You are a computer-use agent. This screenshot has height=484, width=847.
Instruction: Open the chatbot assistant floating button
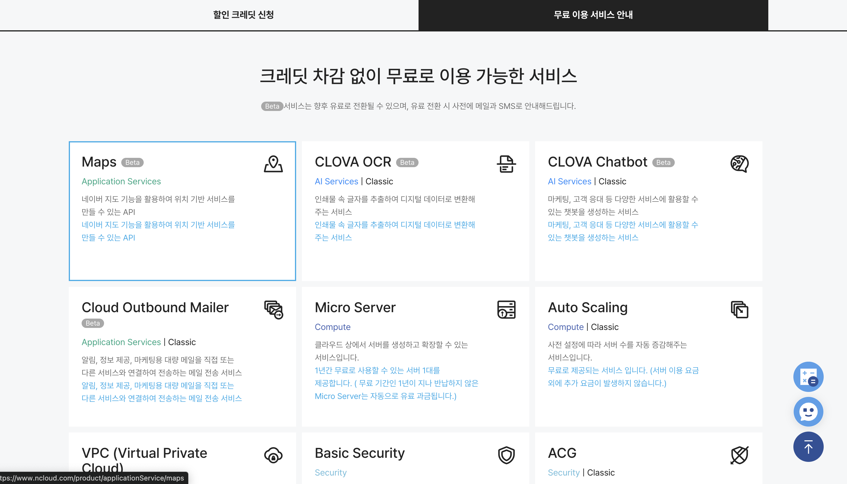point(808,411)
